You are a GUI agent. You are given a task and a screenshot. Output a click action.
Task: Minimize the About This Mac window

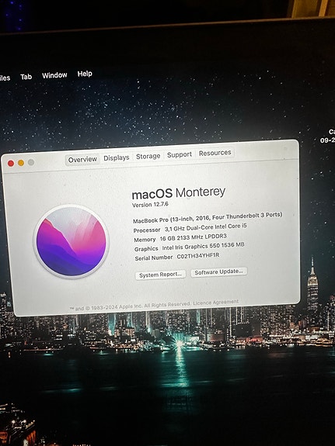click(x=21, y=163)
